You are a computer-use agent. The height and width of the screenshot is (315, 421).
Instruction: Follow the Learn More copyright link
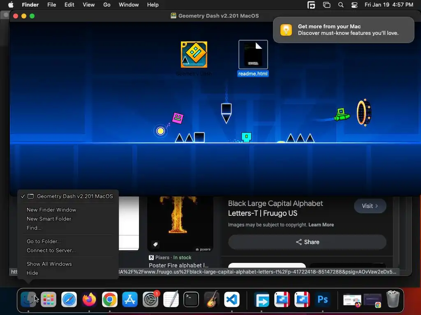321,225
